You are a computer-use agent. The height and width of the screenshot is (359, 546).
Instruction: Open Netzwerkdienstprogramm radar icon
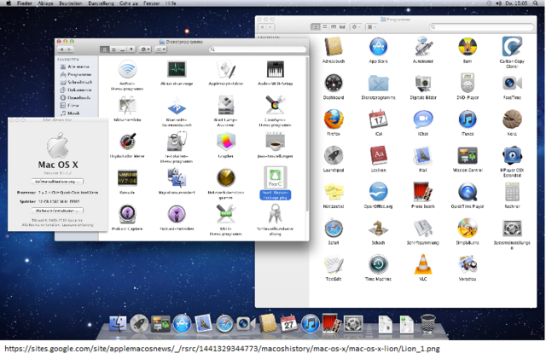click(x=226, y=178)
